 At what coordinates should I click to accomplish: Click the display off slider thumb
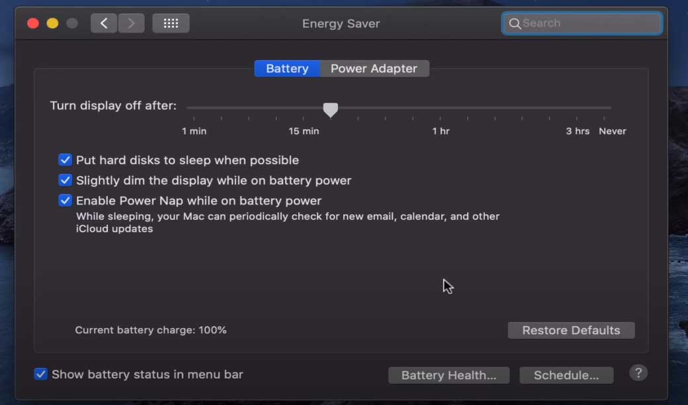[330, 110]
